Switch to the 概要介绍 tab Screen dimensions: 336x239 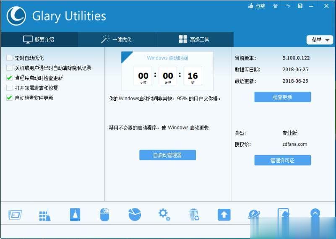tap(39, 39)
